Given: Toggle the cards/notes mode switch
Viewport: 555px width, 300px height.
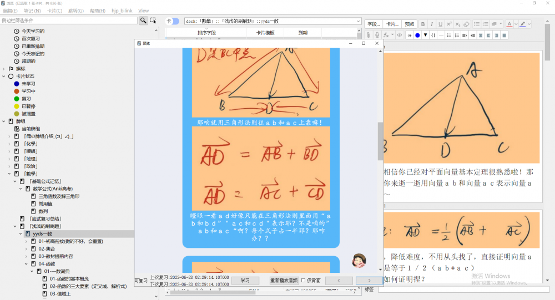Looking at the screenshot, I should pyautogui.click(x=173, y=21).
